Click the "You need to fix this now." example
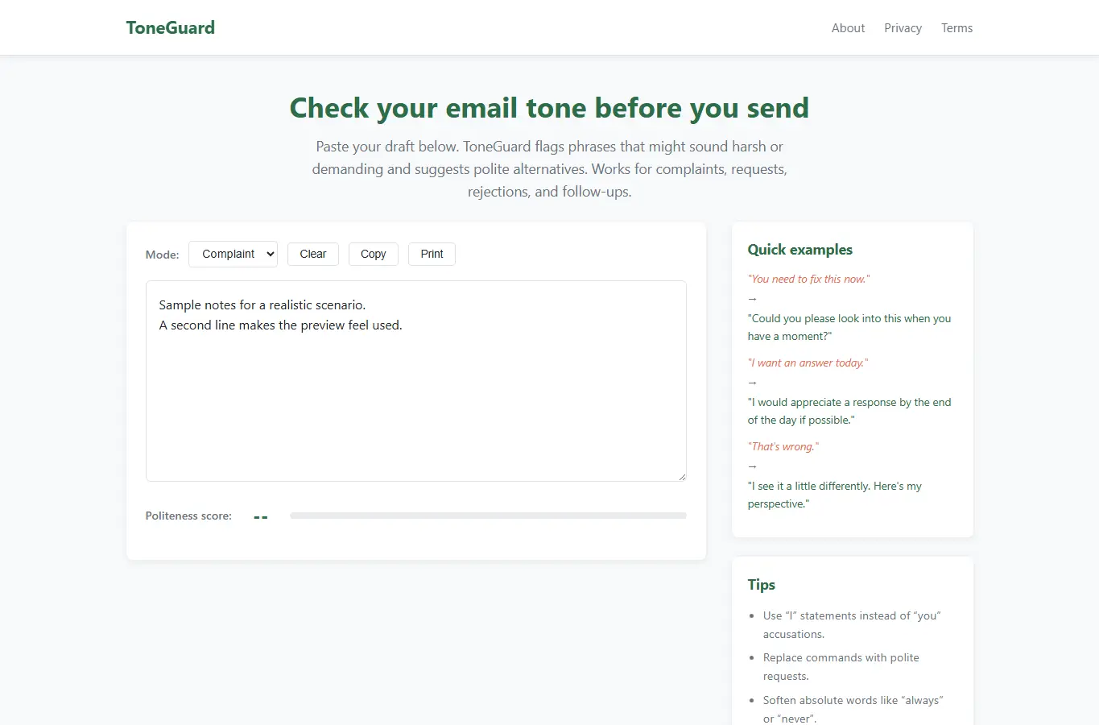Screen dimensions: 1099x725 (x=808, y=280)
